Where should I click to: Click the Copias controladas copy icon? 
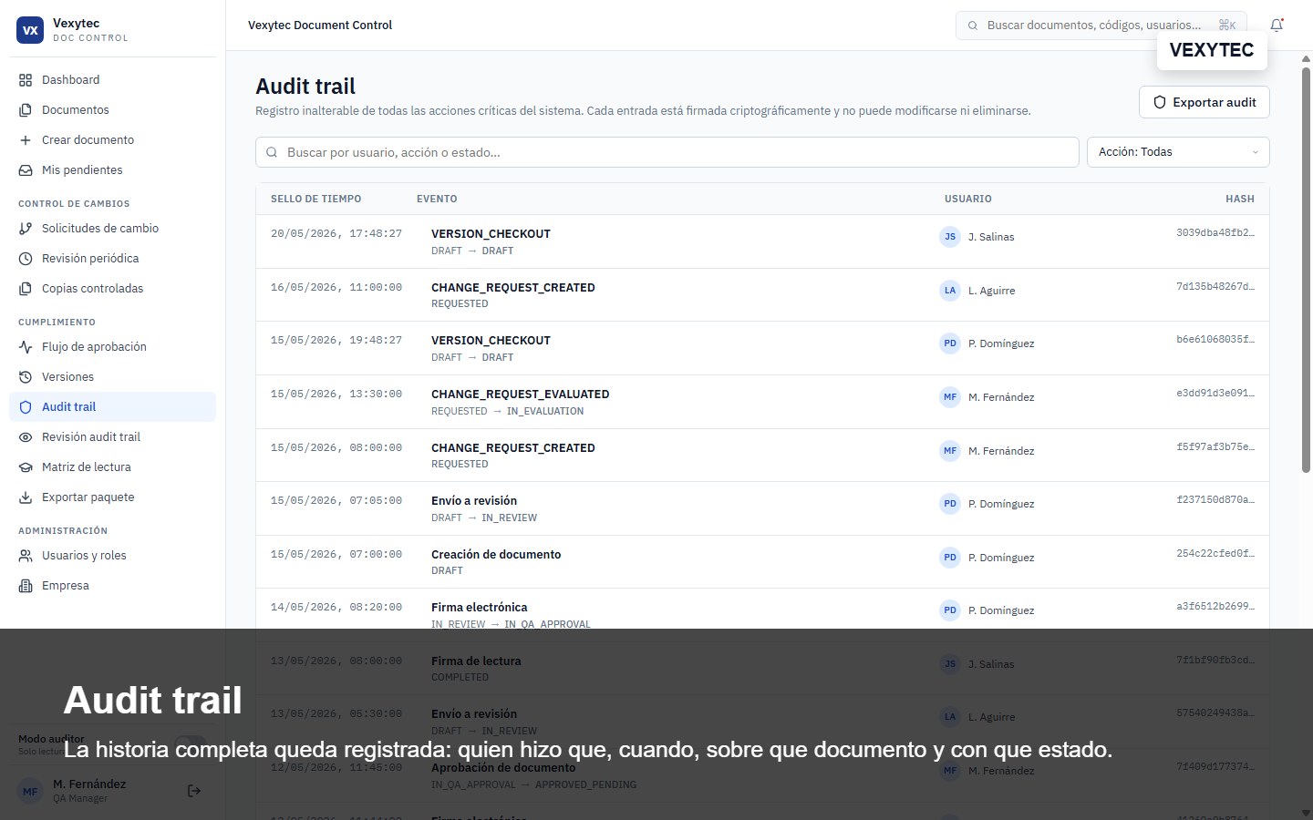(26, 289)
